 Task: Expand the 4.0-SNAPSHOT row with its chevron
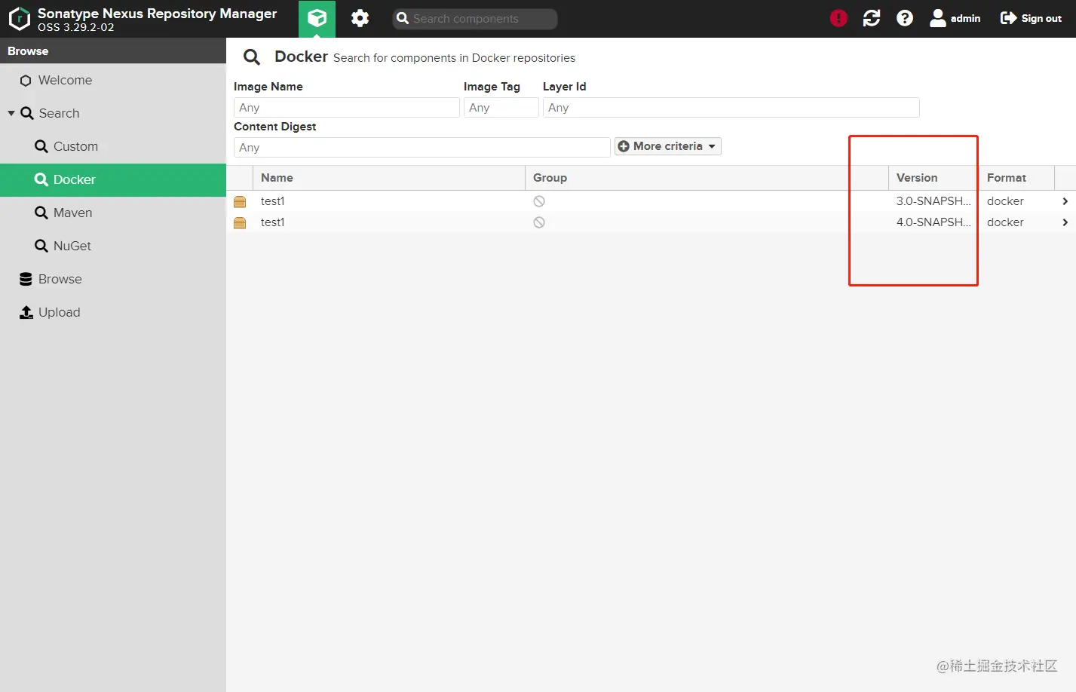pos(1065,222)
